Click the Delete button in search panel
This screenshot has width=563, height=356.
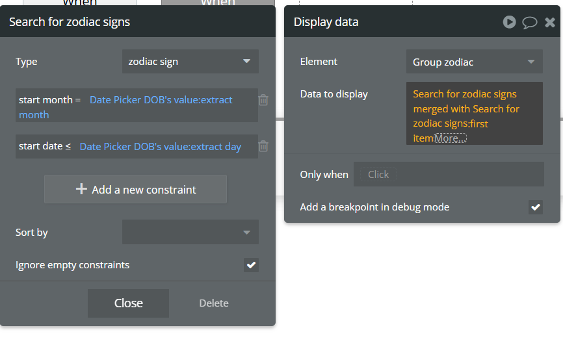[214, 303]
